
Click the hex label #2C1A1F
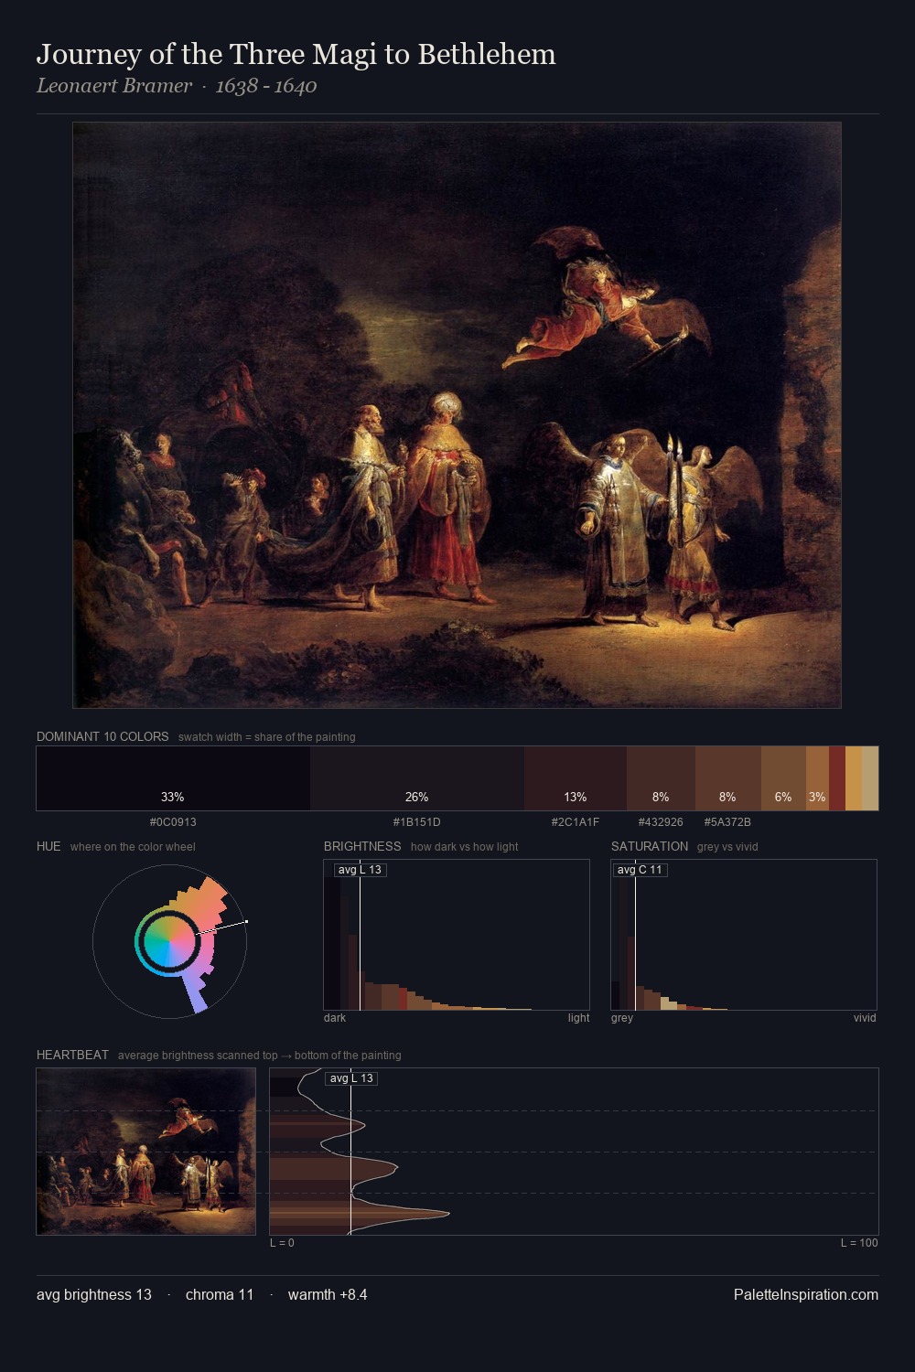pyautogui.click(x=576, y=822)
